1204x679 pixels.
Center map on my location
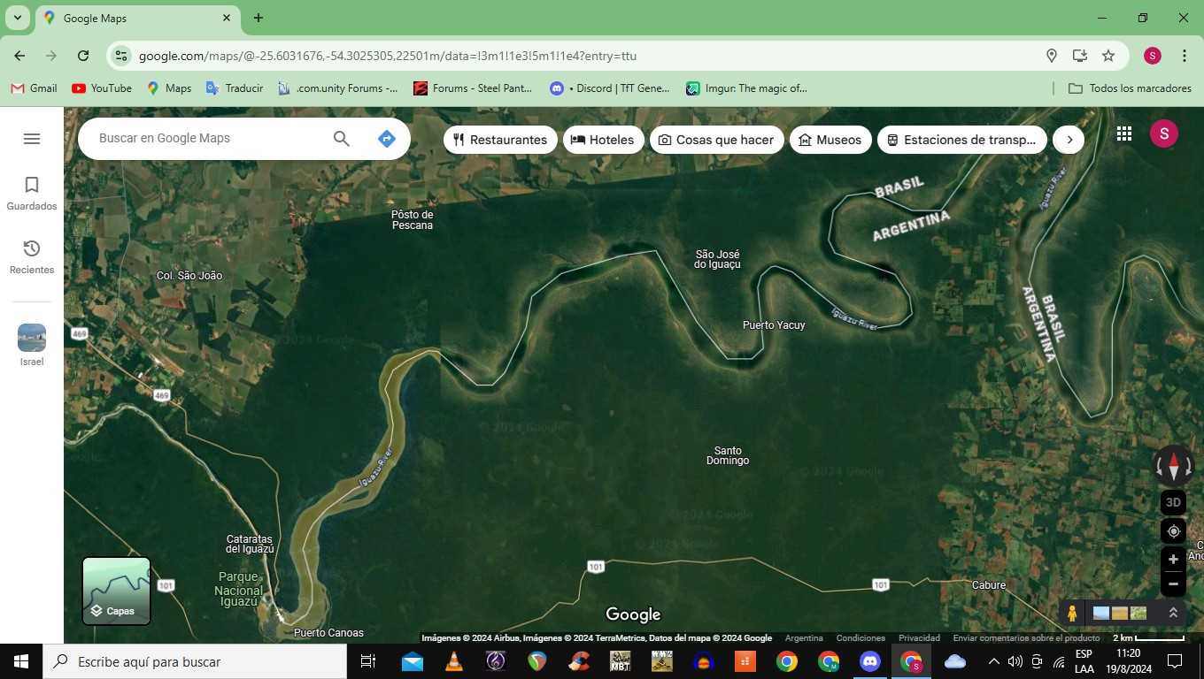point(1173,531)
